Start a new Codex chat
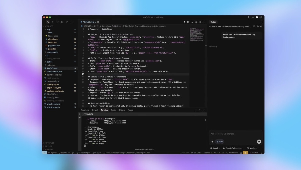Screen dimensions: 301x170 tap(254, 26)
